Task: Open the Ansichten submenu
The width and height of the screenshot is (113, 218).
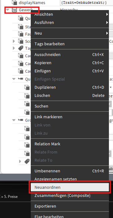Action: pyautogui.click(x=70, y=14)
